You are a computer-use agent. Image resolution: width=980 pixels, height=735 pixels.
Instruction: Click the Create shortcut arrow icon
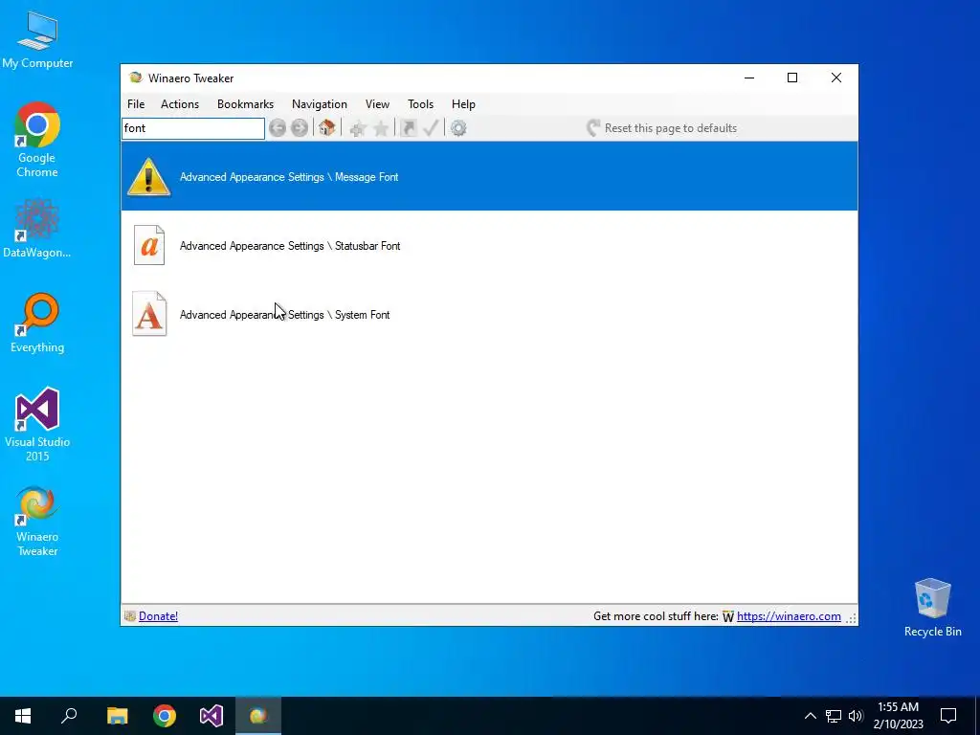point(409,128)
